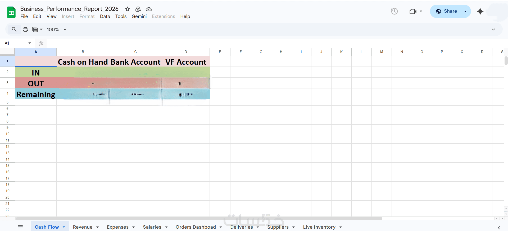Open the Cash Flow tab options arrow
Screen dimensions: 508x231
(64, 227)
